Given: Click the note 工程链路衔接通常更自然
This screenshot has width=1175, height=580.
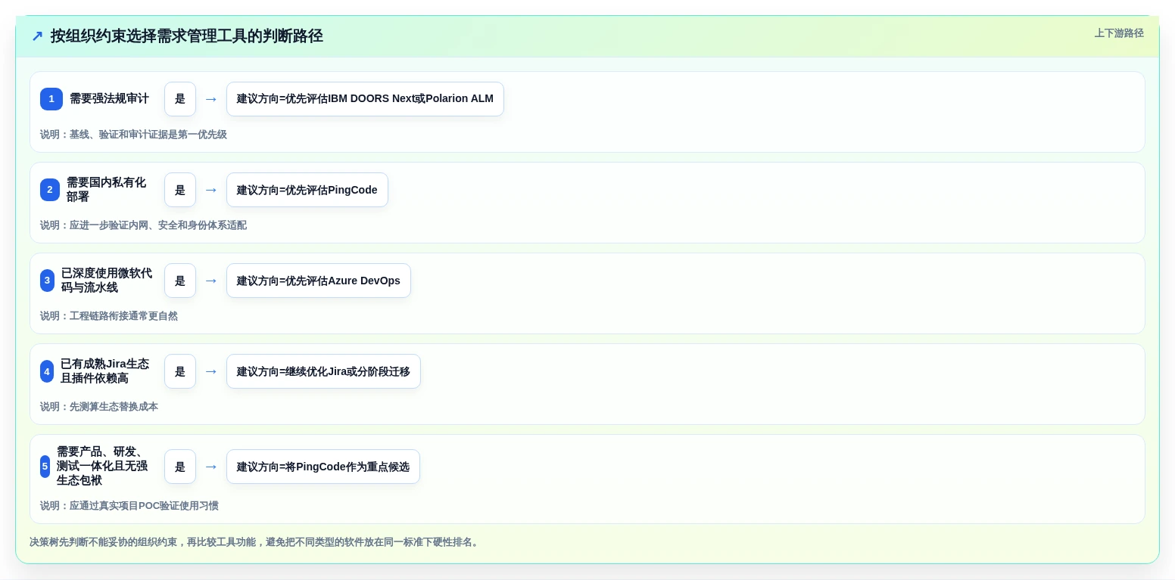Looking at the screenshot, I should pos(109,316).
